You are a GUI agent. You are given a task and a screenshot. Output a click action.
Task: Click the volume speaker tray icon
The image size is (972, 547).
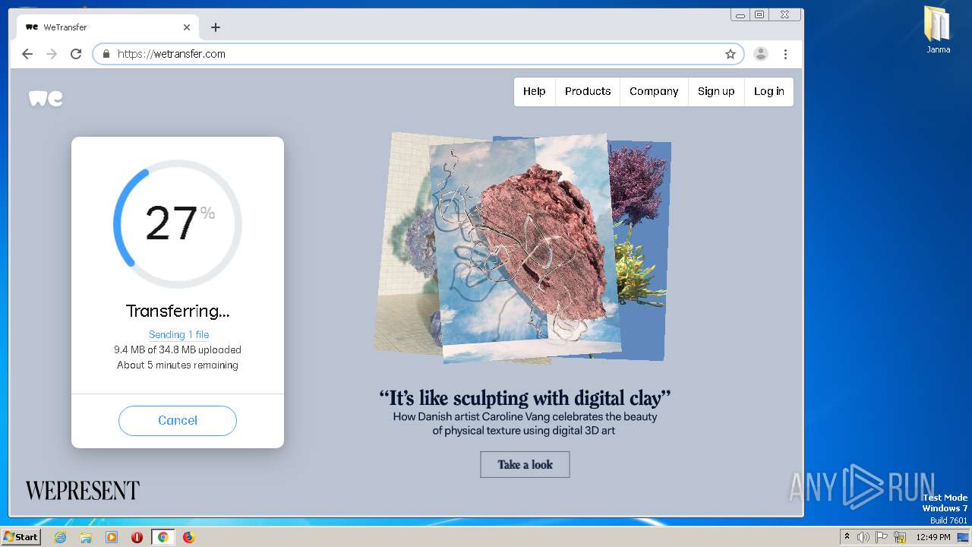pyautogui.click(x=863, y=537)
